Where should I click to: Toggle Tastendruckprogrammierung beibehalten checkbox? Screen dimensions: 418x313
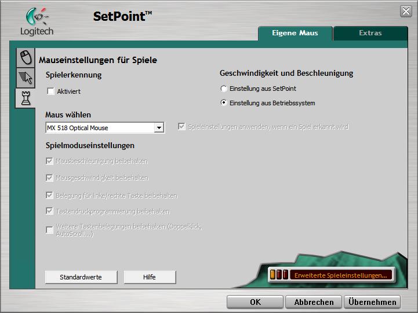pyautogui.click(x=49, y=211)
